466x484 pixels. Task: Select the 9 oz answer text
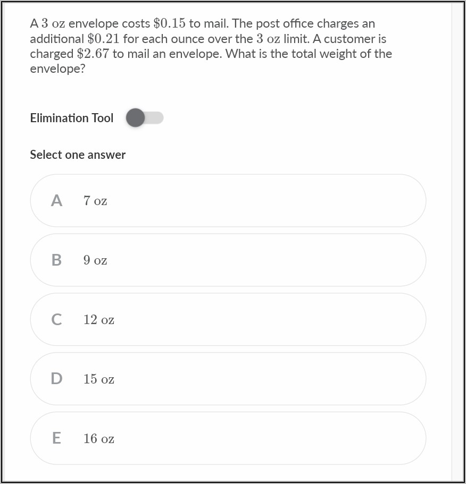(95, 261)
